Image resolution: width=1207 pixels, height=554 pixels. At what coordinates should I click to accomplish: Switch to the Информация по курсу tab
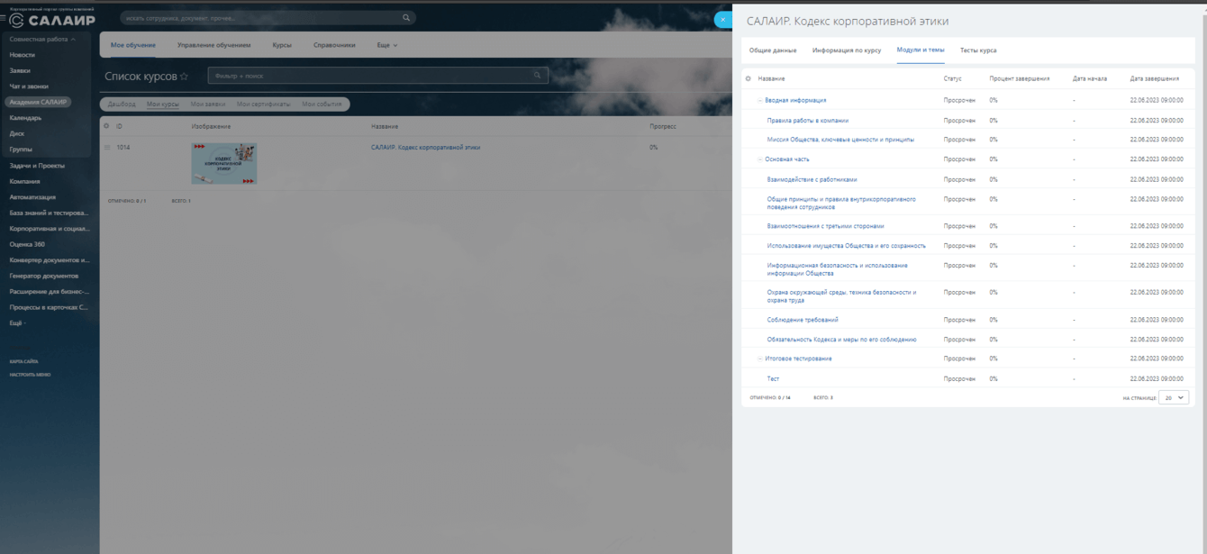[x=847, y=50]
